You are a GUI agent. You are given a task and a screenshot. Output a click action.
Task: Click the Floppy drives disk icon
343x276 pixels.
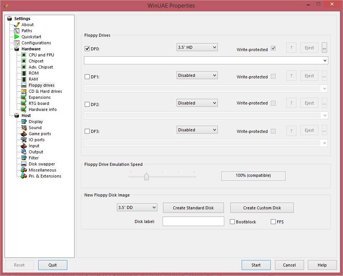(23, 85)
